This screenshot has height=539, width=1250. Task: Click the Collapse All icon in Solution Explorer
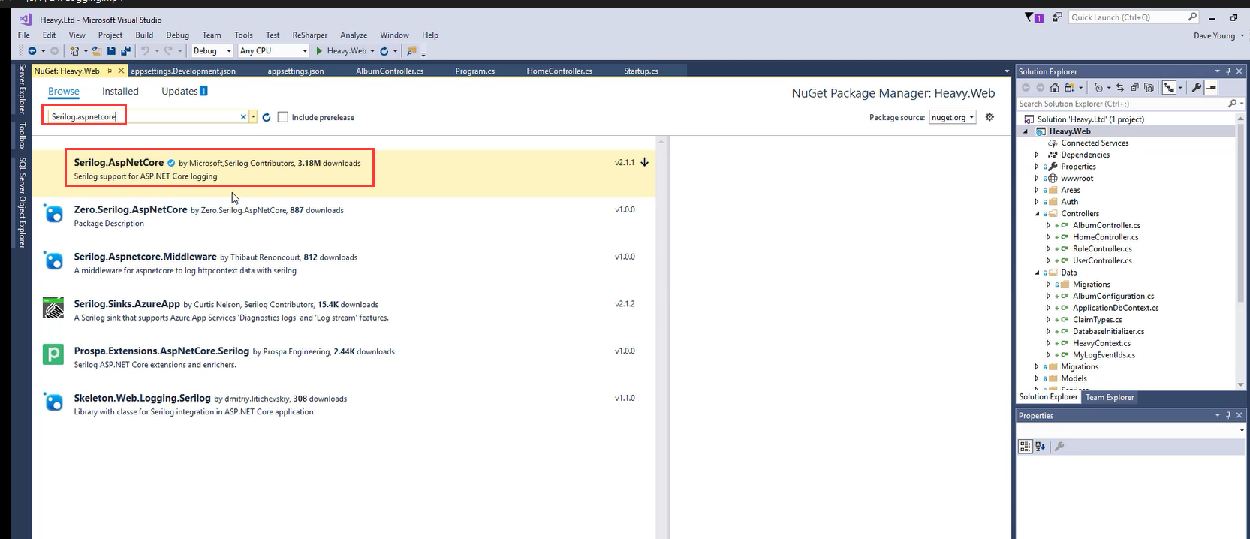(1134, 88)
